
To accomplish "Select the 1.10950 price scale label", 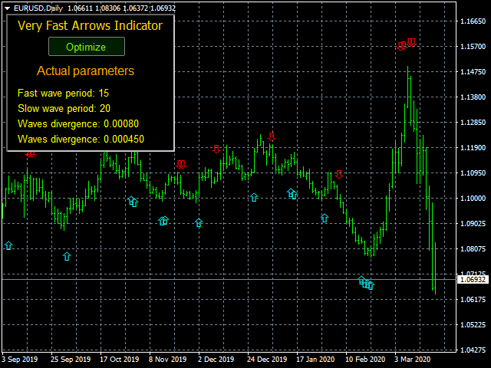I will 473,172.
